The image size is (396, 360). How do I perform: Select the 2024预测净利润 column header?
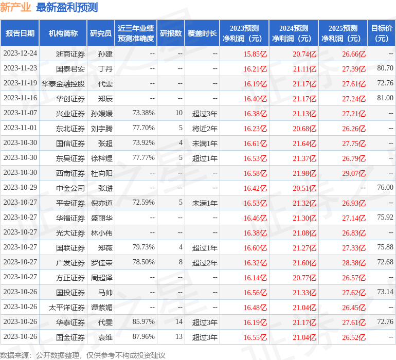294,33
